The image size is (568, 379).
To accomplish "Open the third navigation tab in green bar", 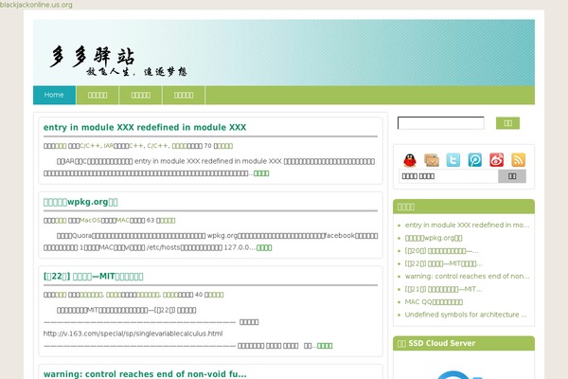I will click(x=140, y=95).
